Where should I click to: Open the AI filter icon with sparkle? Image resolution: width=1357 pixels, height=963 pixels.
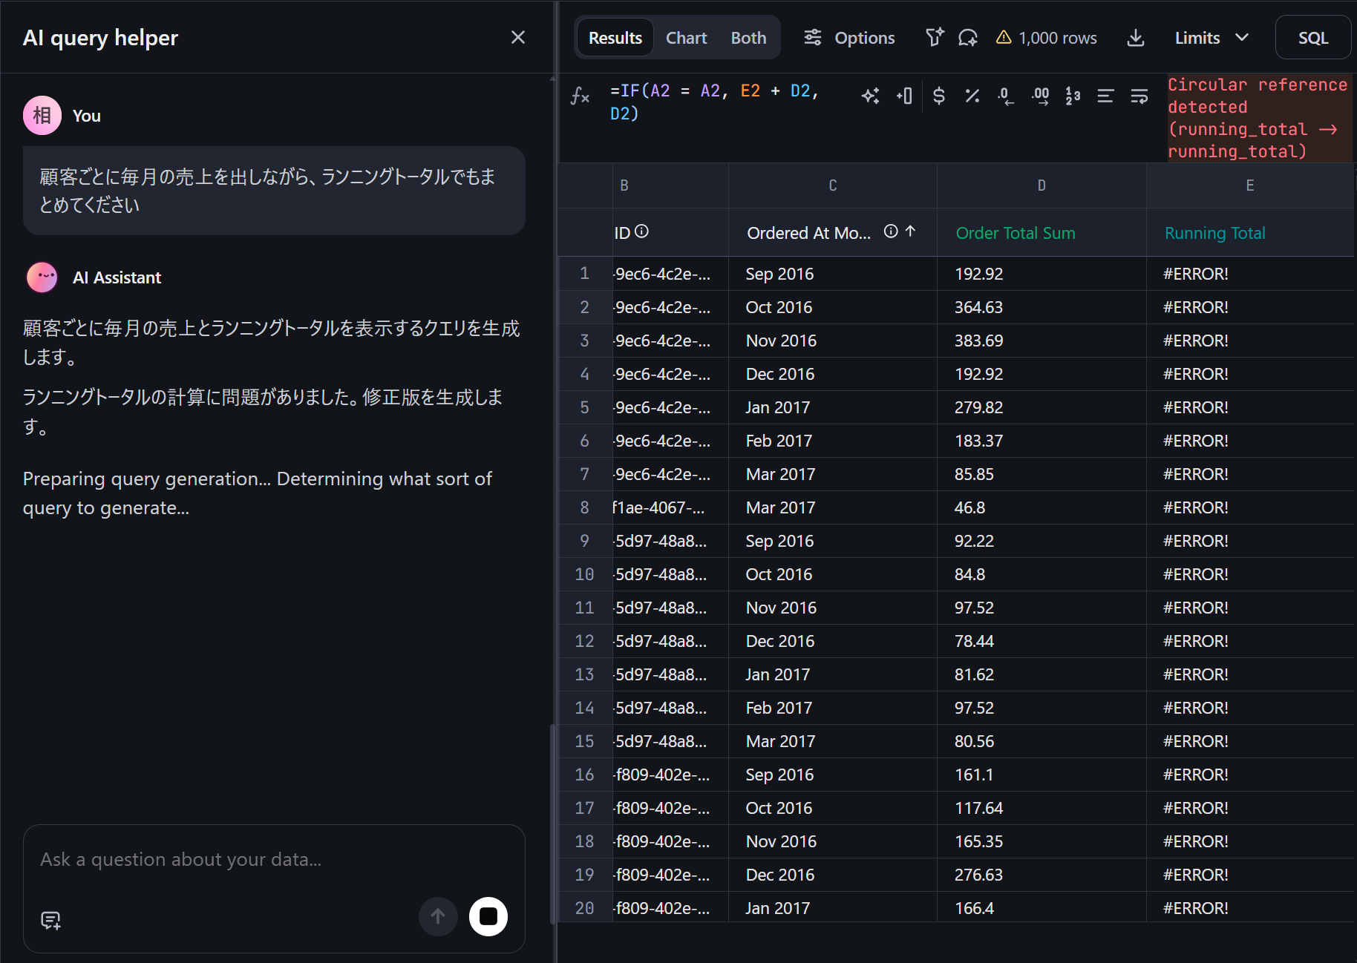click(x=934, y=37)
